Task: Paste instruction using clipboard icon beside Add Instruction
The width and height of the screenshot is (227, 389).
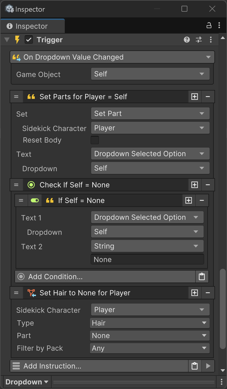Action: click(x=195, y=366)
